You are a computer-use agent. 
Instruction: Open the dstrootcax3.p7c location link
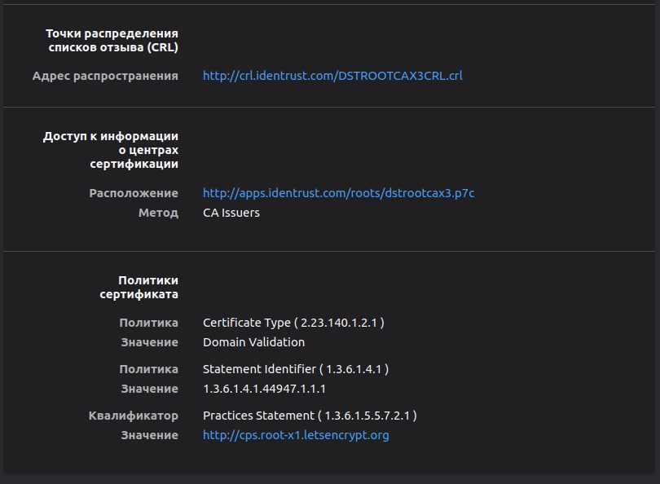click(338, 193)
